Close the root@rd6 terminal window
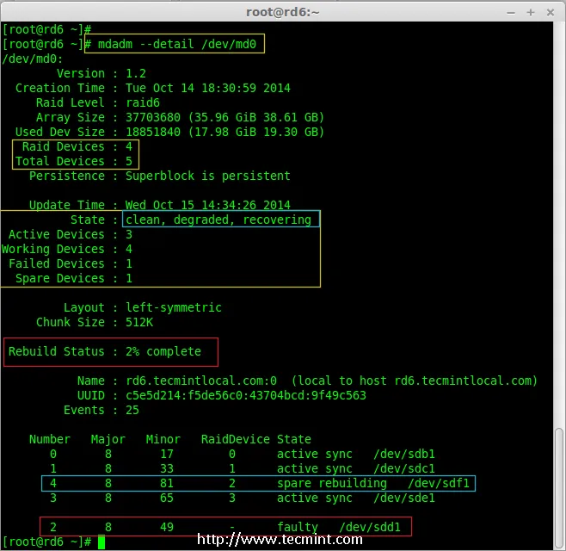Viewport: 566px width, 551px height. click(x=550, y=11)
